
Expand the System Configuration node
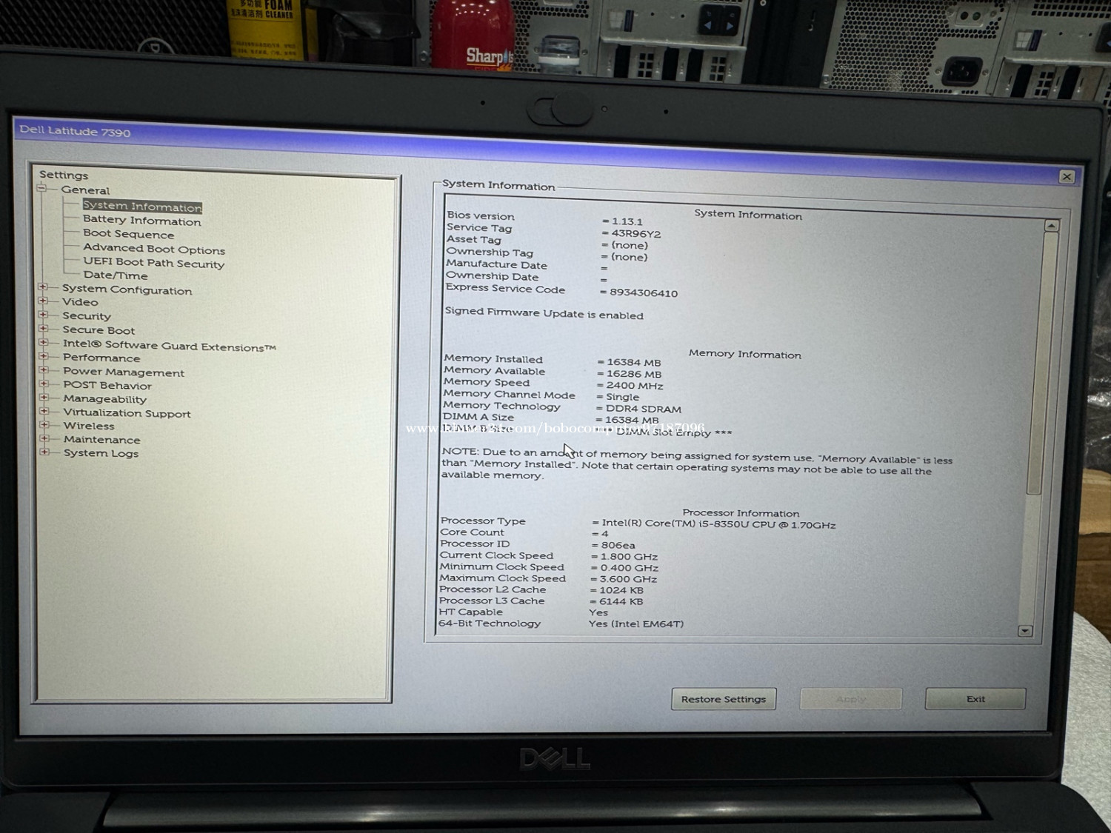pos(43,287)
